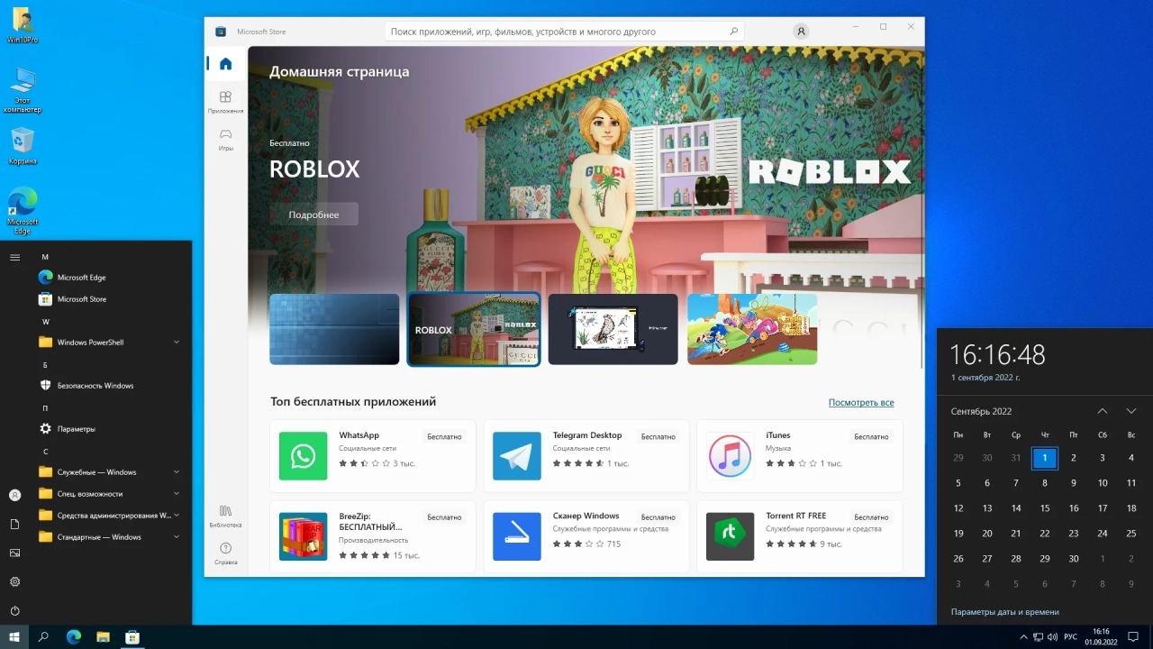This screenshot has height=649, width=1153.
Task: Open Библиотека in Store sidebar
Action: point(225,516)
